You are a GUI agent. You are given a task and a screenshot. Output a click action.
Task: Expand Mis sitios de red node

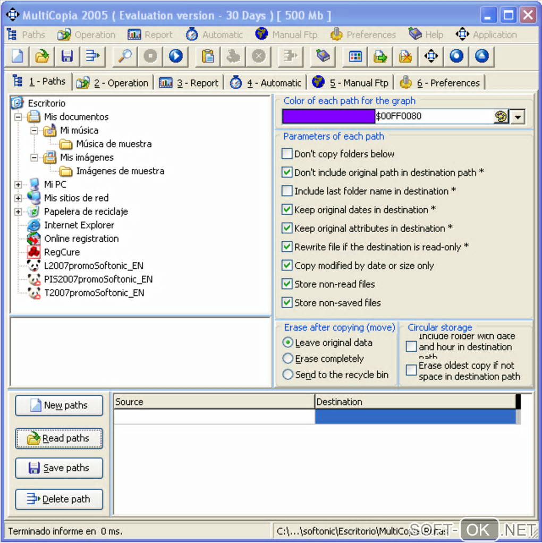click(18, 198)
